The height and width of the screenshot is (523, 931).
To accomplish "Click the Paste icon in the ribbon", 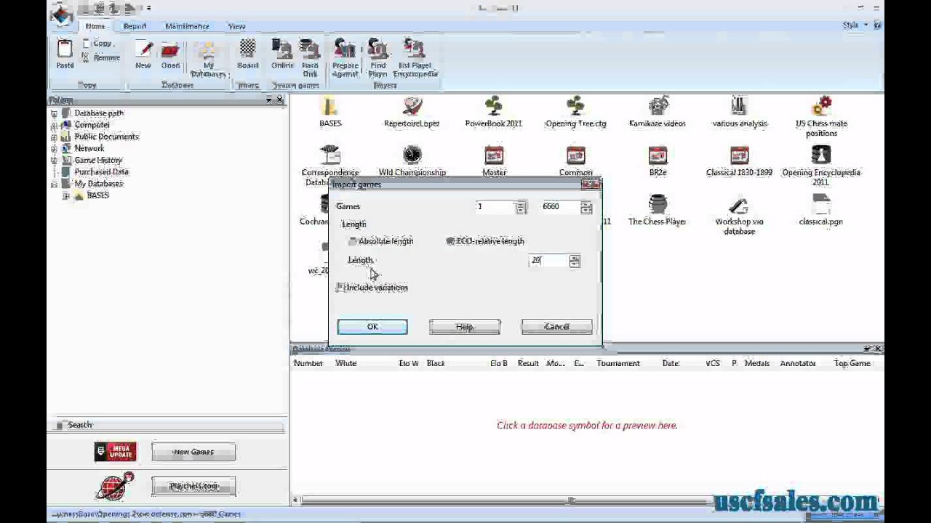I will click(x=65, y=49).
